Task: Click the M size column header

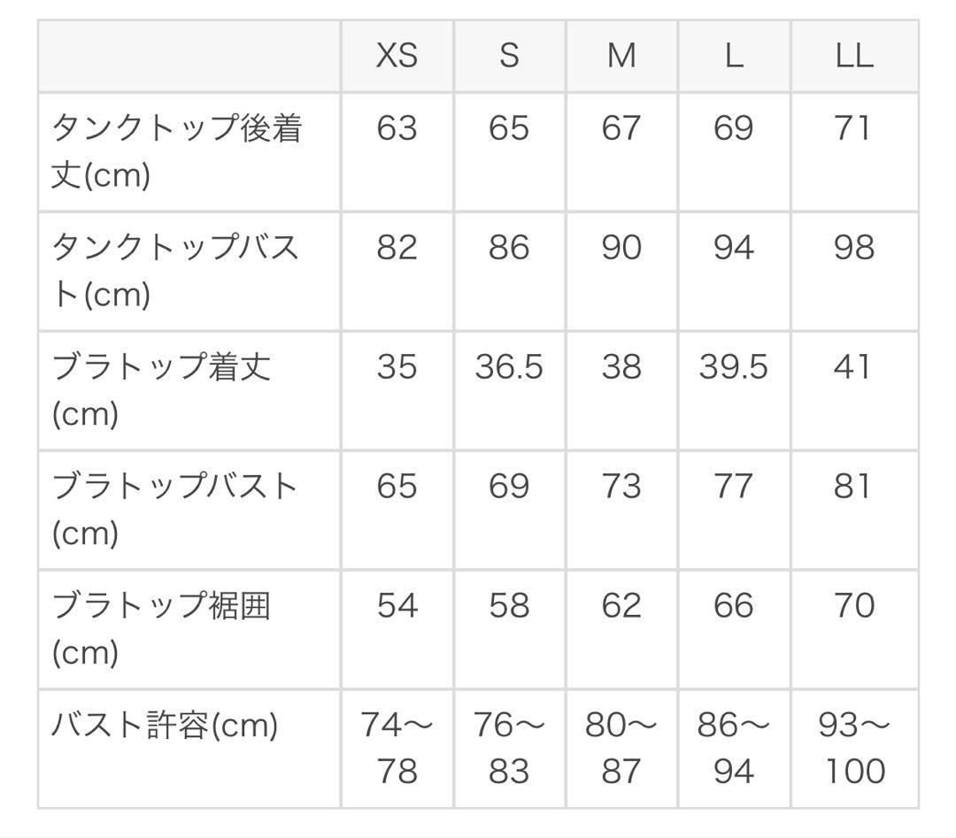Action: tap(621, 56)
